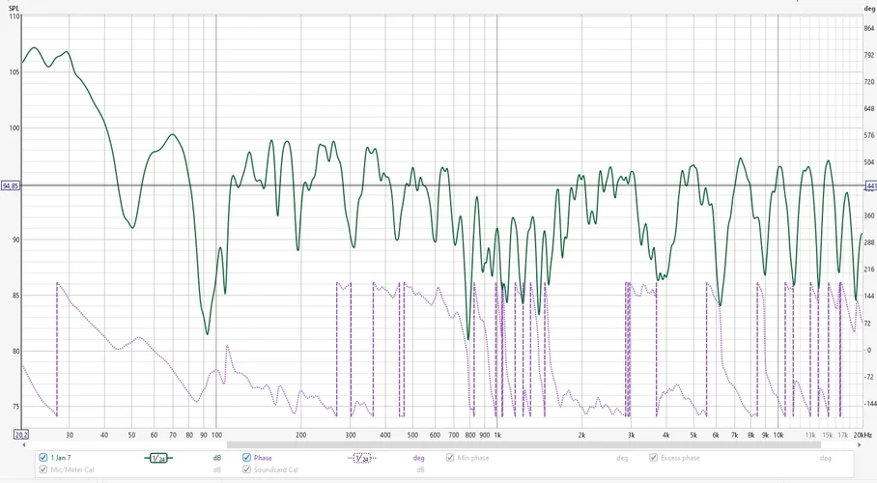877x483 pixels.
Task: Click the right scroll arrow below graph
Action: [860, 445]
